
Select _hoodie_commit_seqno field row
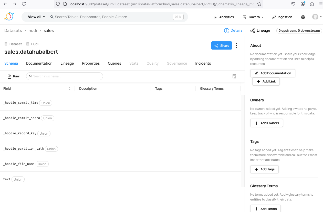coord(120,118)
